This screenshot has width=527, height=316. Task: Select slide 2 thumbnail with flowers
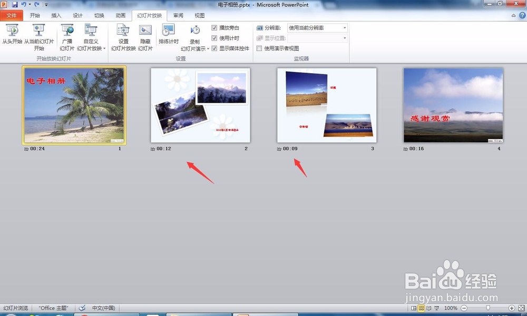pyautogui.click(x=200, y=105)
